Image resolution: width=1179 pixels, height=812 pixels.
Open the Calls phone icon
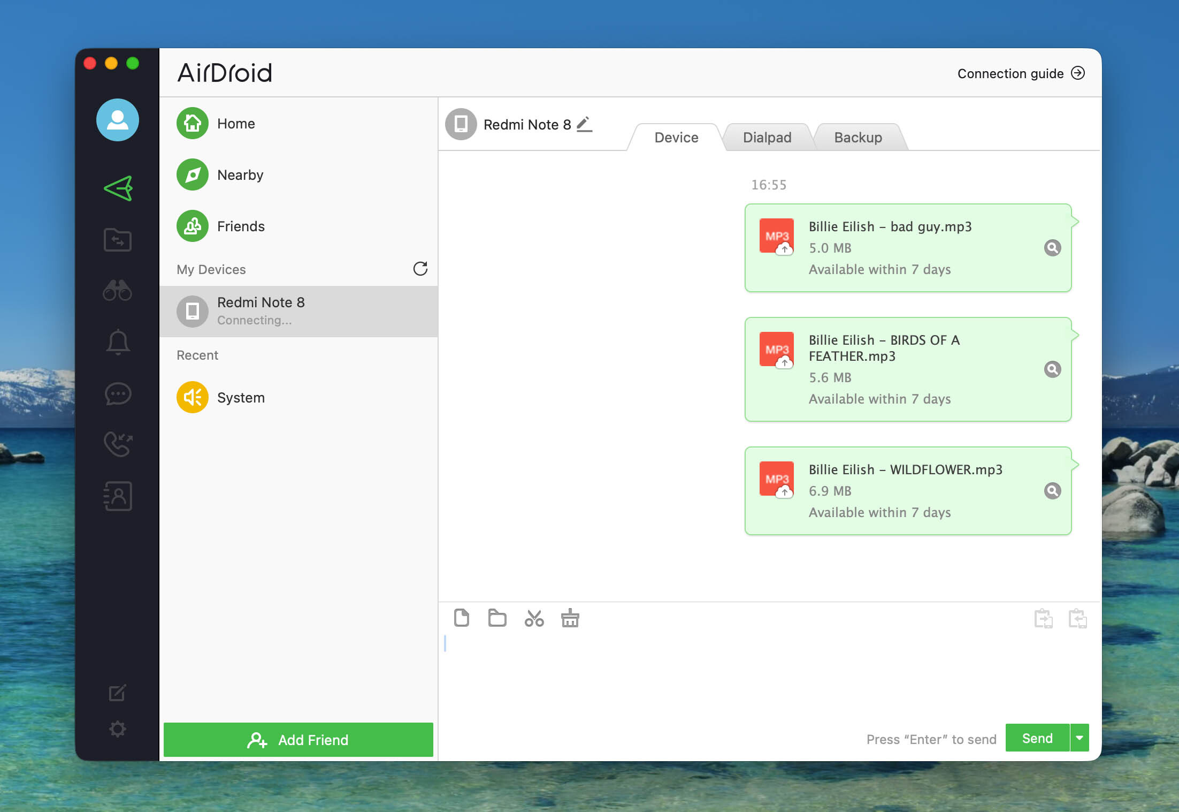click(118, 444)
